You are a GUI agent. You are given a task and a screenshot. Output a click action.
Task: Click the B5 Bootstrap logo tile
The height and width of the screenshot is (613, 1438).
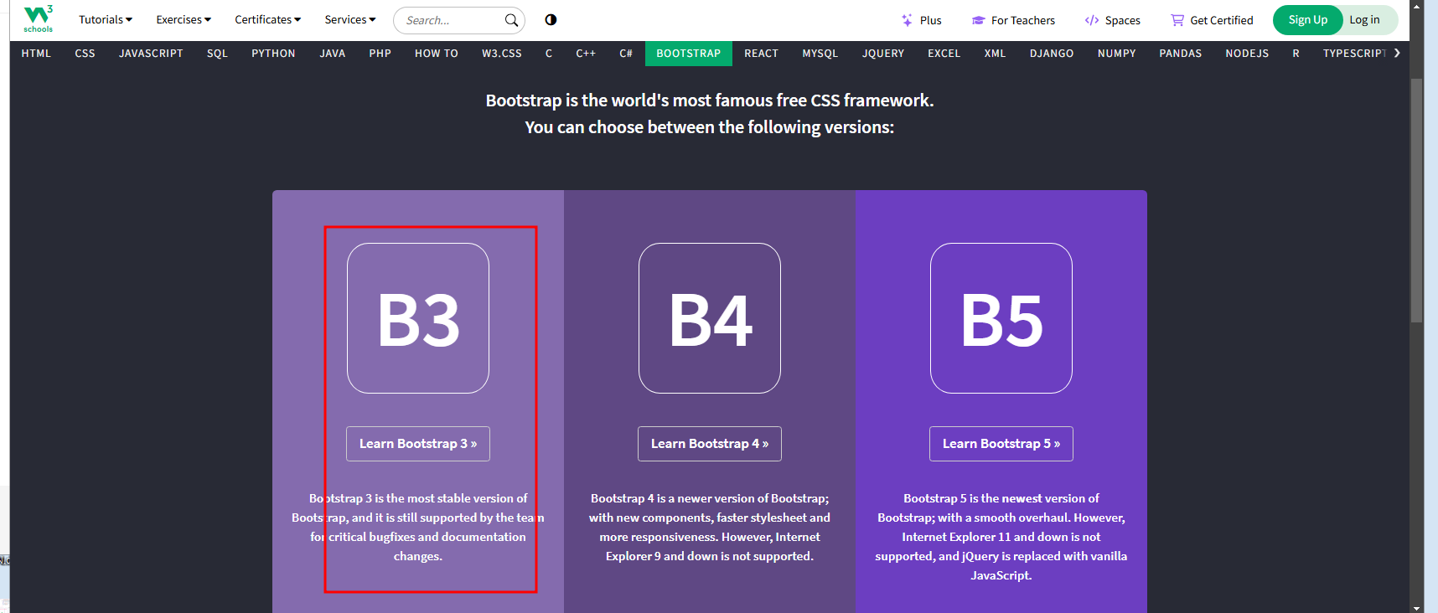pos(1001,318)
